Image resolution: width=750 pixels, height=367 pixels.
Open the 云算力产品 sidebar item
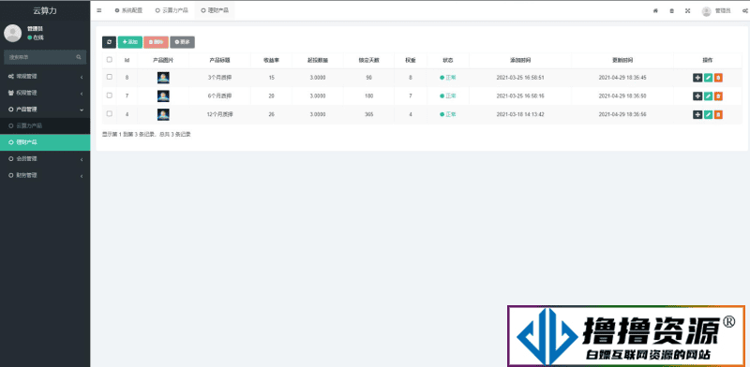pyautogui.click(x=45, y=125)
